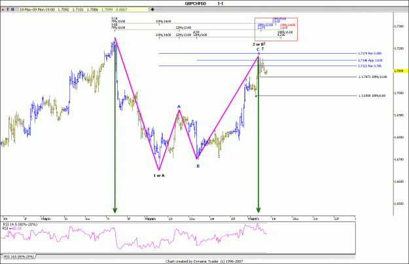Click the TCR time cycle label
The width and height of the screenshot is (409, 264).
click(x=115, y=19)
